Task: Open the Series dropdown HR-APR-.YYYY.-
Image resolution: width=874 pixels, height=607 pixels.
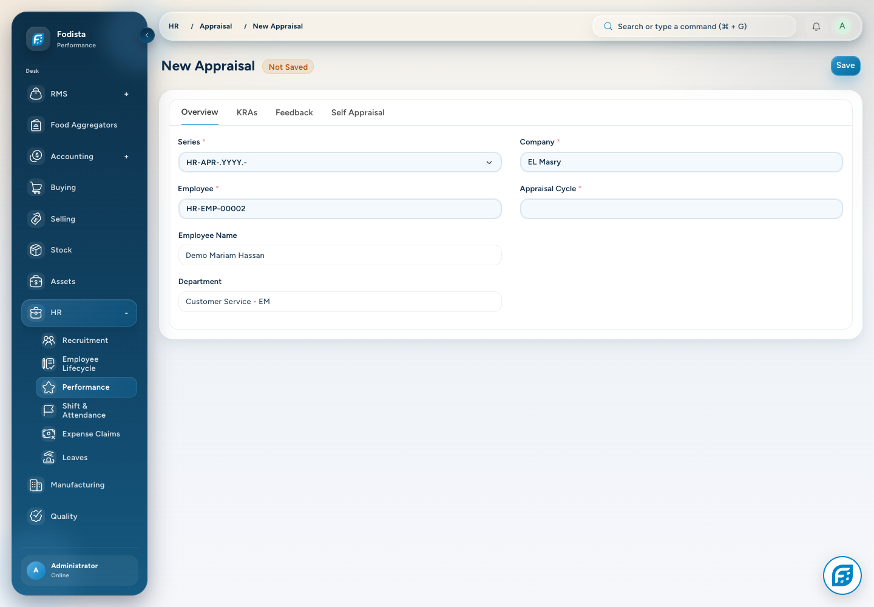Action: click(x=340, y=162)
